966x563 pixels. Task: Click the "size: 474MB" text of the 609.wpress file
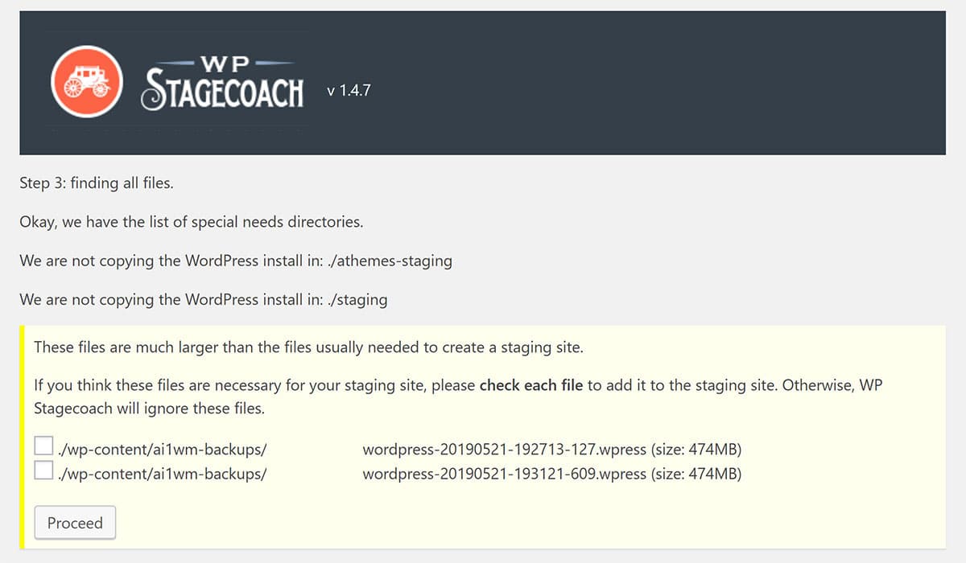(696, 474)
